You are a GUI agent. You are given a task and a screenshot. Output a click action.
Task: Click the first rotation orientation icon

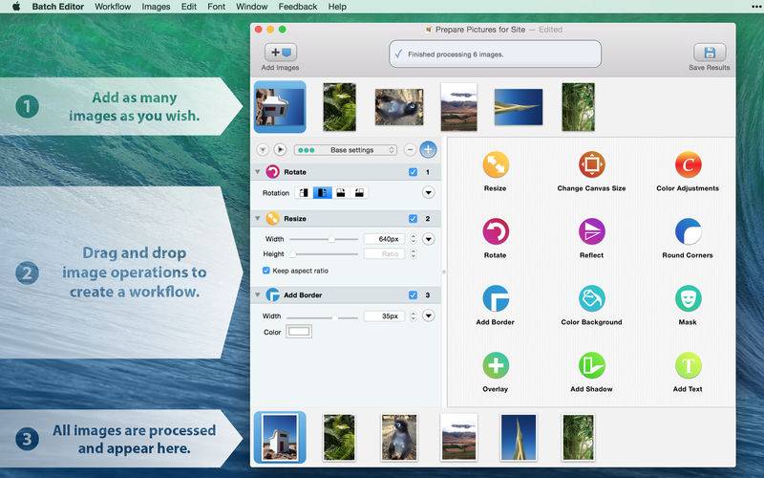(304, 193)
